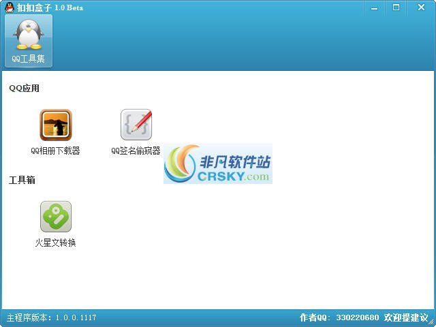Viewport: 436px width, 327px height.
Task: Maximize the 扣扣盒子 window
Action: click(x=396, y=7)
